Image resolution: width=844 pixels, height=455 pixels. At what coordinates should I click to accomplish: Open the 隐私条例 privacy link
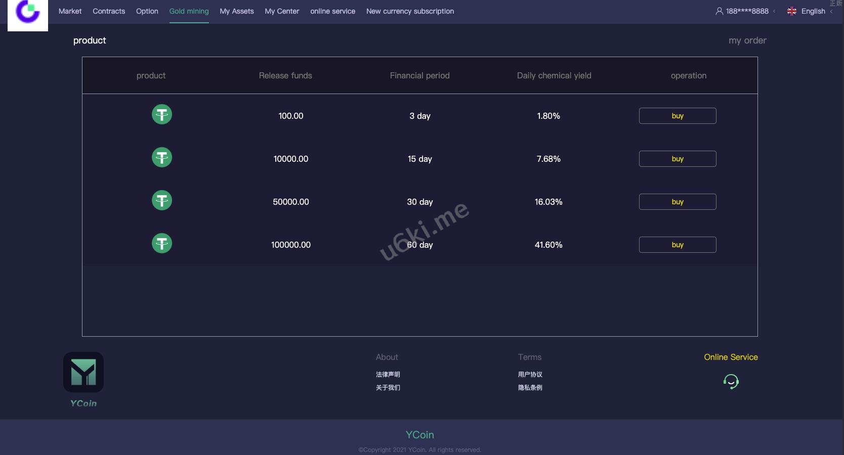[530, 388]
